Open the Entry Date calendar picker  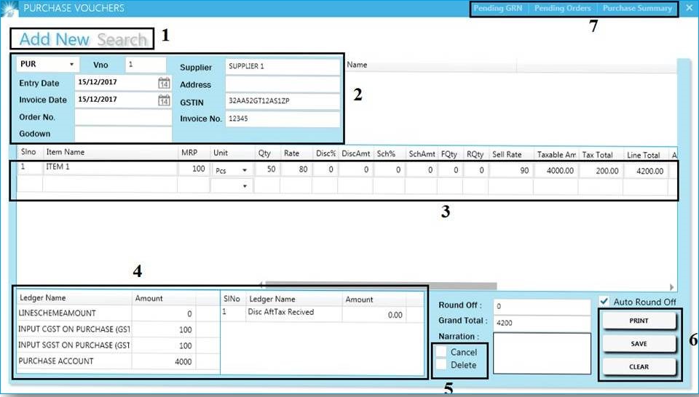[x=164, y=83]
